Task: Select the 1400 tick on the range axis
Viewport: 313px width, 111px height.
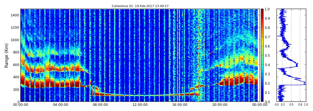Action: click(15, 15)
